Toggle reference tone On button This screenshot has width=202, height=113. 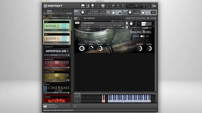[x=149, y=13]
